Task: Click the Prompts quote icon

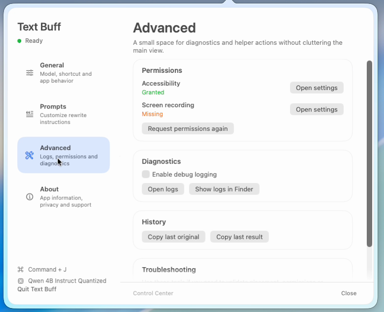Action: 30,114
